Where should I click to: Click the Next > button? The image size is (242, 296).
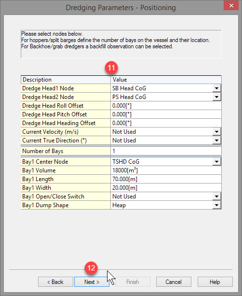click(92, 282)
